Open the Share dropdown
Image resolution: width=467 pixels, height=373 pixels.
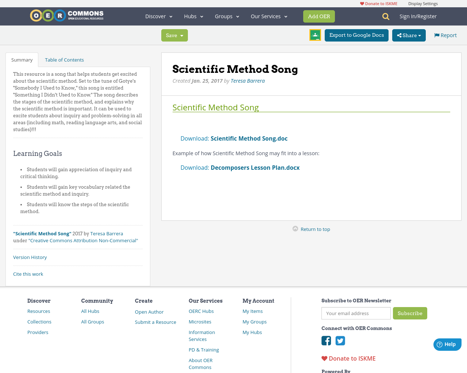coord(408,35)
